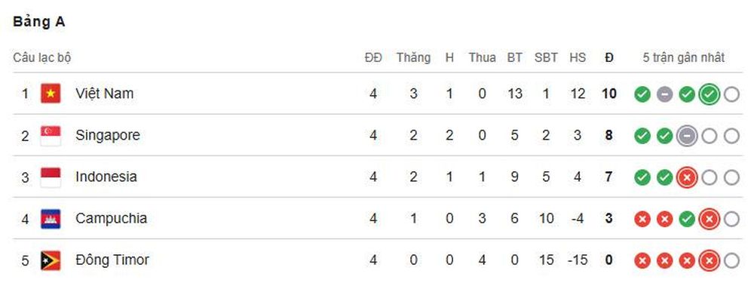Image resolution: width=754 pixels, height=289 pixels.
Task: Open the Singapore team link
Action: pyautogui.click(x=108, y=135)
